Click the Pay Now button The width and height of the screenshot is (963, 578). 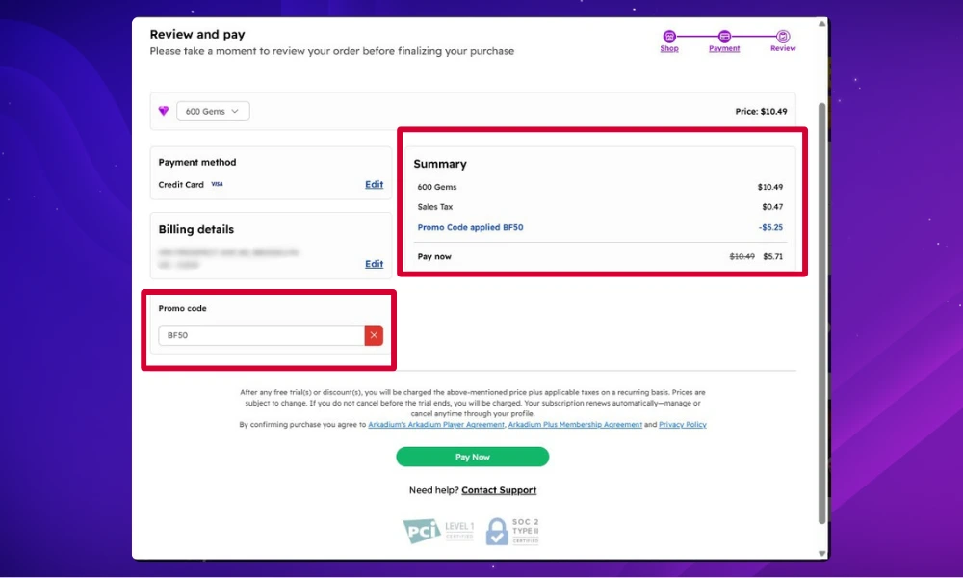pyautogui.click(x=473, y=456)
